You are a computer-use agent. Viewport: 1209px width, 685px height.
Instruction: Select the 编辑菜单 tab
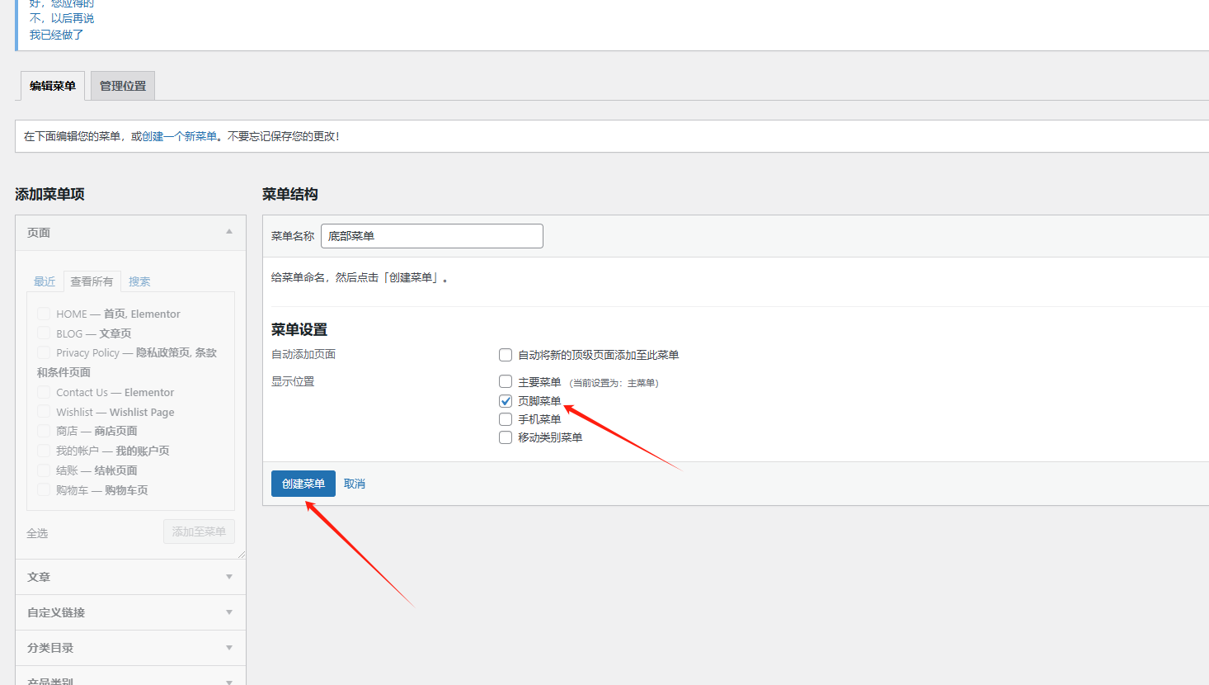coord(51,85)
